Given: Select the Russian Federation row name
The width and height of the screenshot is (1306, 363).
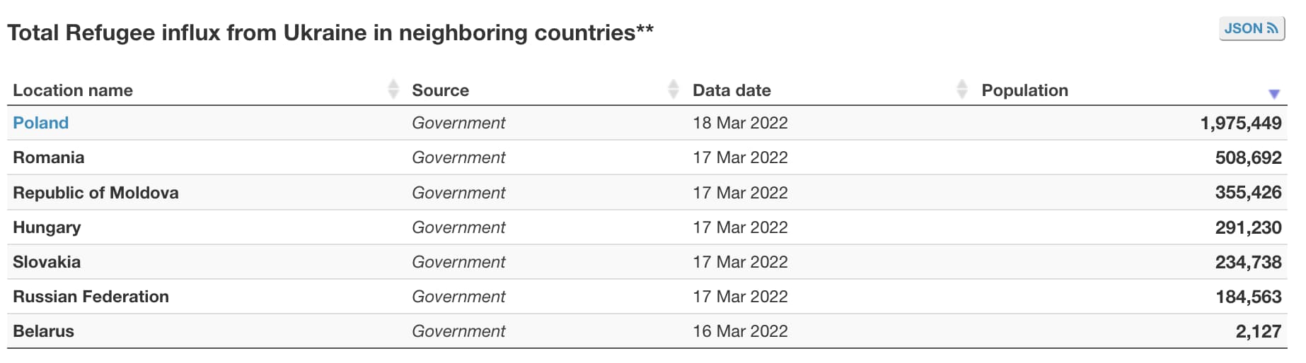Looking at the screenshot, I should point(91,297).
